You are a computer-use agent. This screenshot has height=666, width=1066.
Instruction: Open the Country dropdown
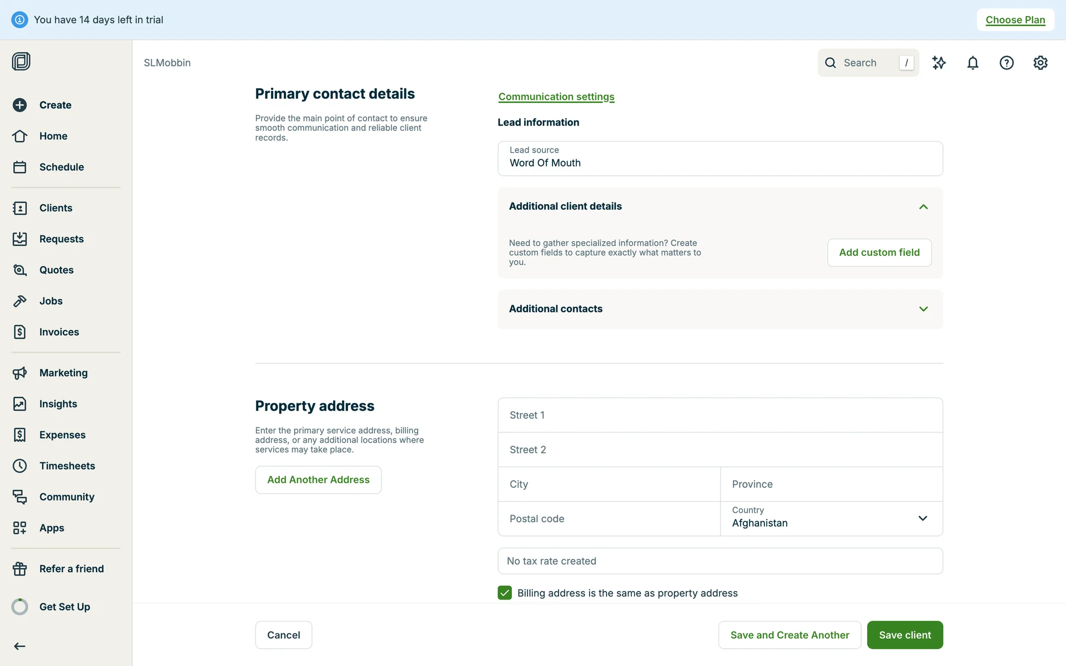(x=831, y=518)
